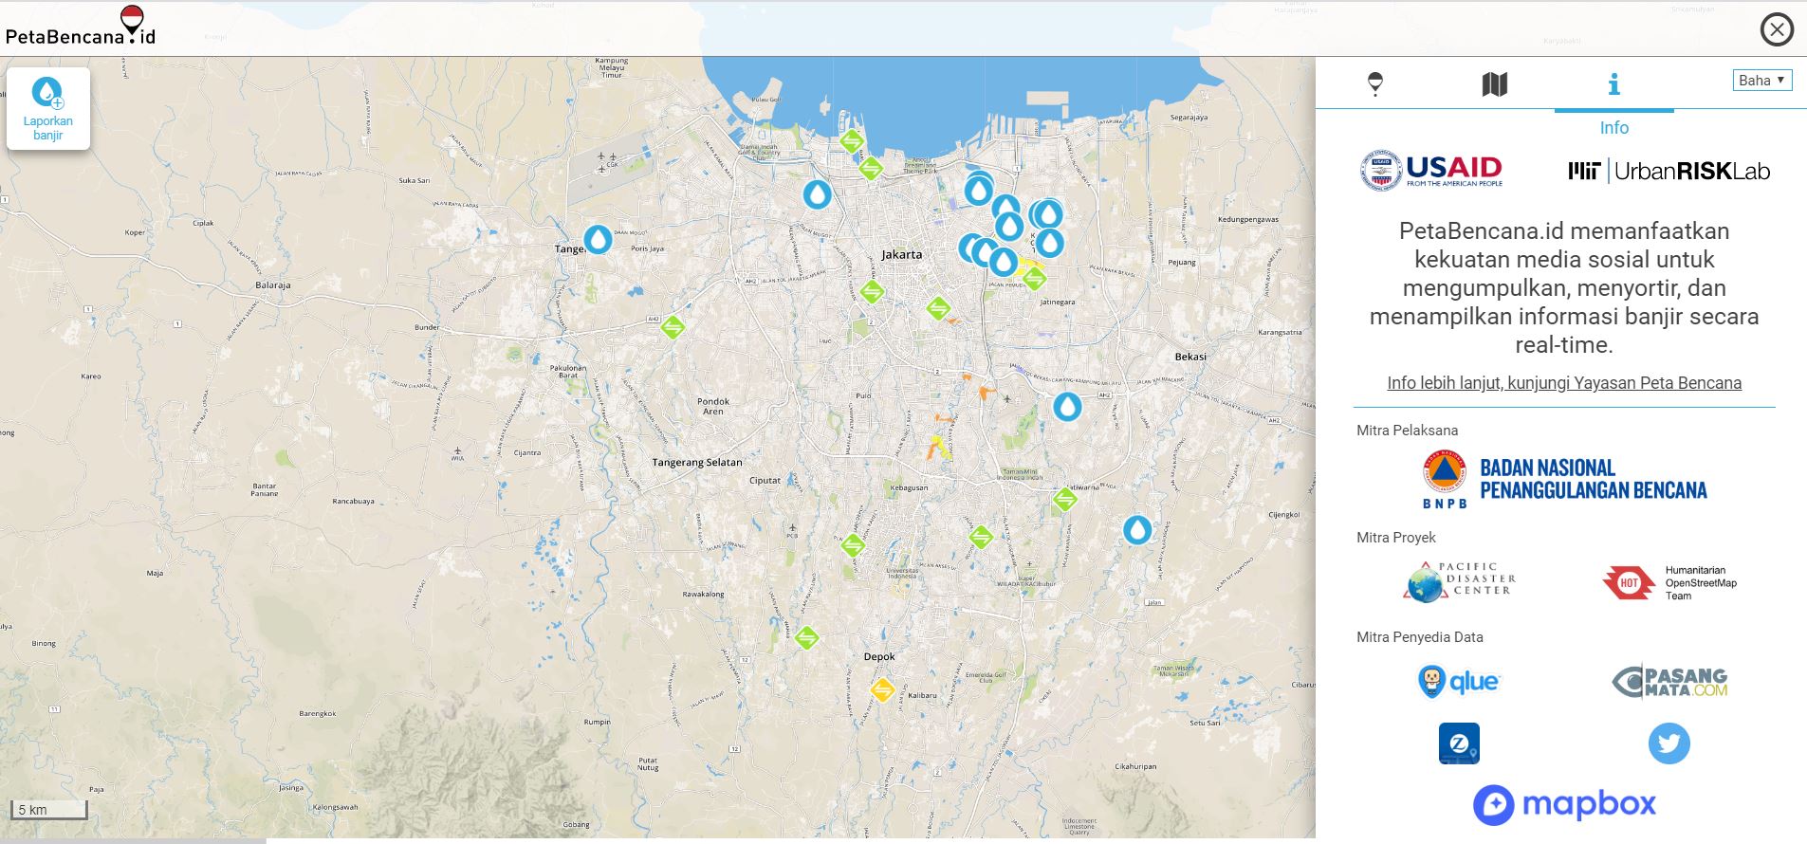
Task: Click the MIT Urban Risk Lab logo
Action: (1669, 172)
